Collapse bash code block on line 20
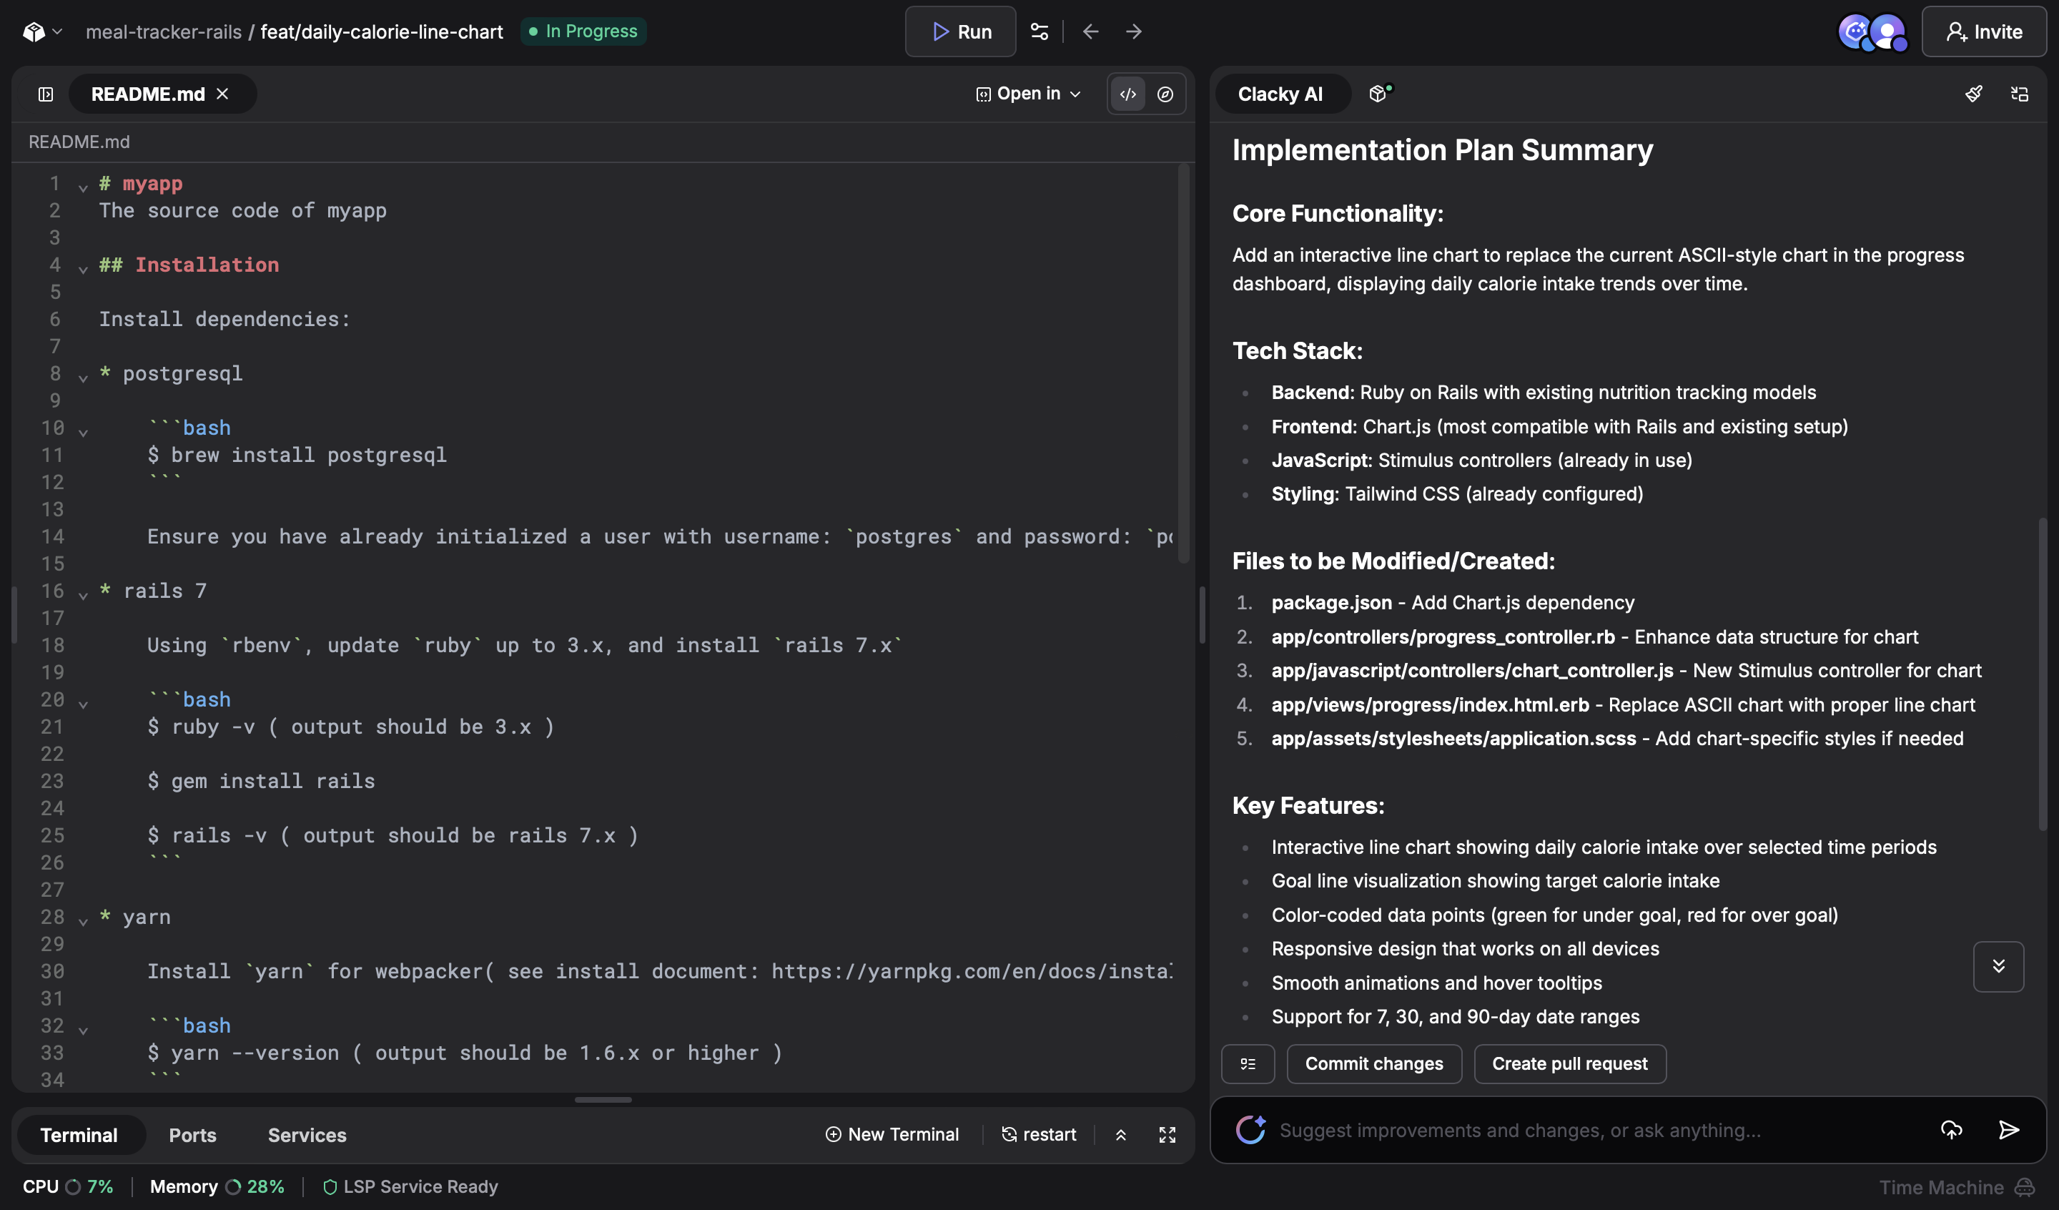2059x1210 pixels. coord(82,703)
